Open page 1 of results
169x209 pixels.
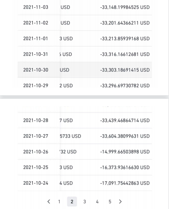(x=59, y=201)
